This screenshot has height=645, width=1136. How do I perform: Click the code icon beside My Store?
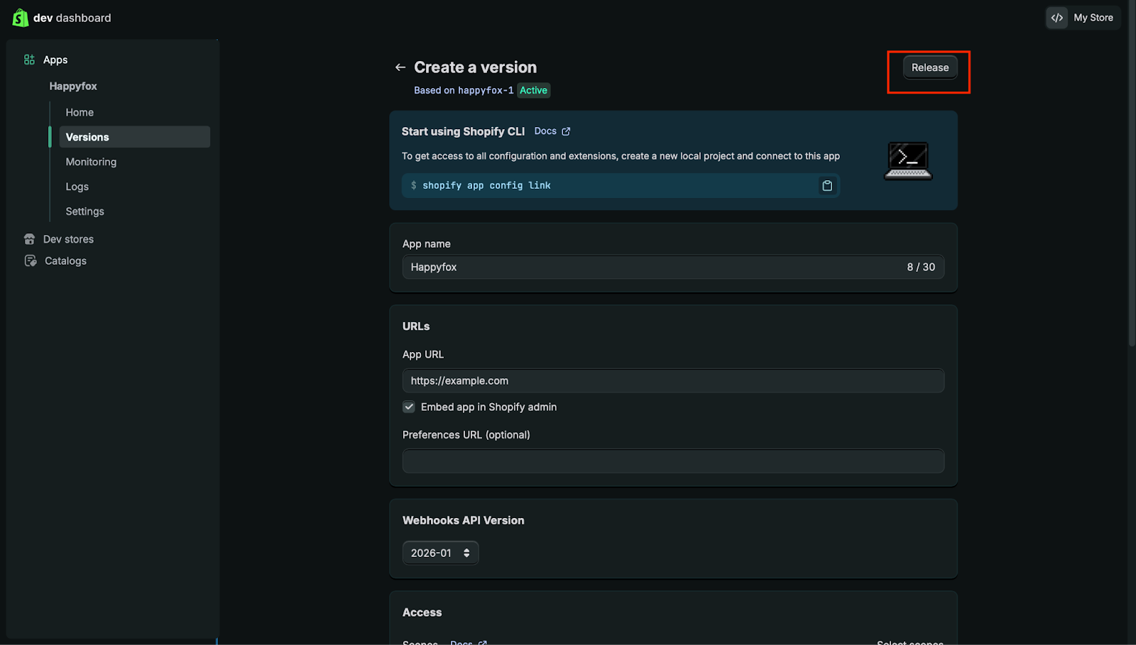coord(1057,18)
